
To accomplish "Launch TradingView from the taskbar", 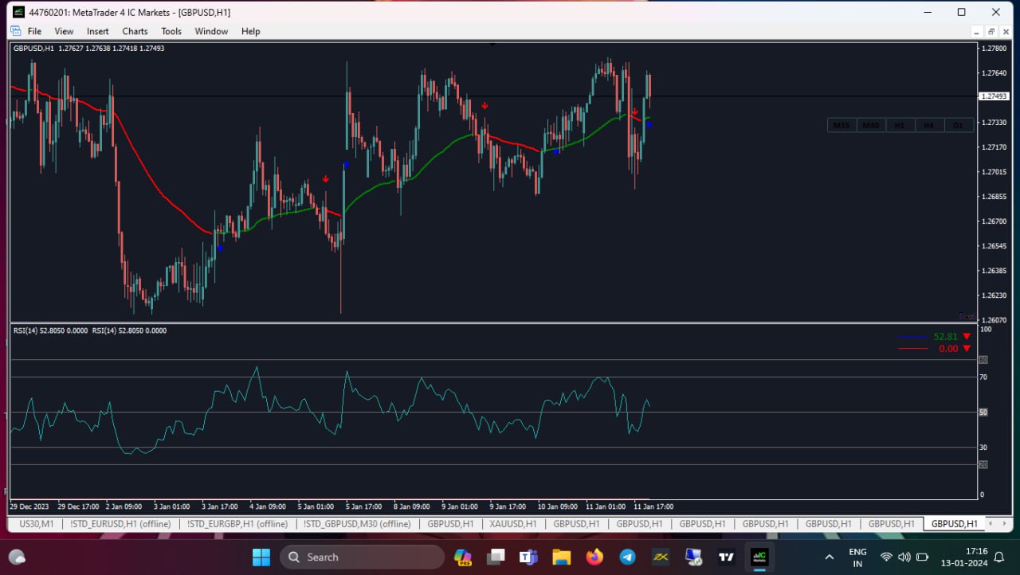I will pos(726,557).
